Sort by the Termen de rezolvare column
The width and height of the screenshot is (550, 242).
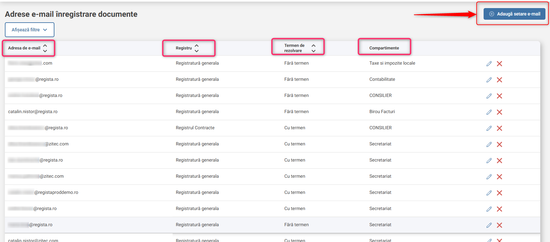pos(300,48)
